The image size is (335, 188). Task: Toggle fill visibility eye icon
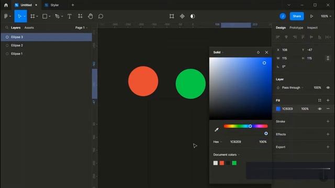(320, 109)
